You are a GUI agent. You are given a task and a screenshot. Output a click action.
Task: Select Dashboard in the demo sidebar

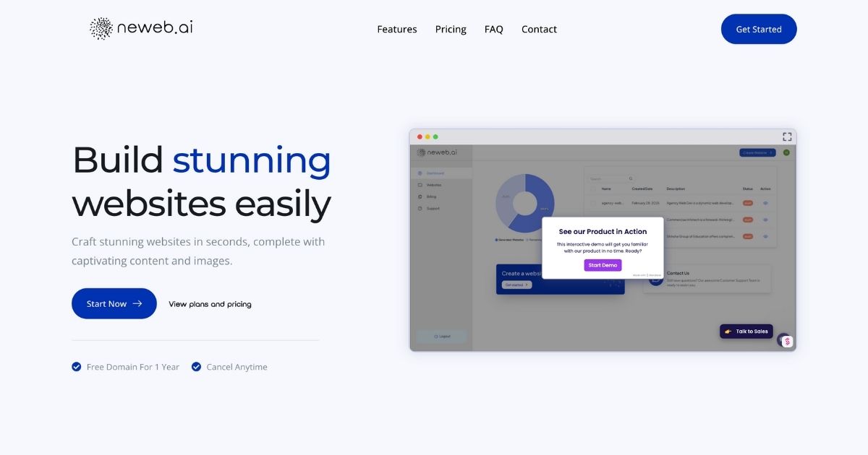pos(441,173)
